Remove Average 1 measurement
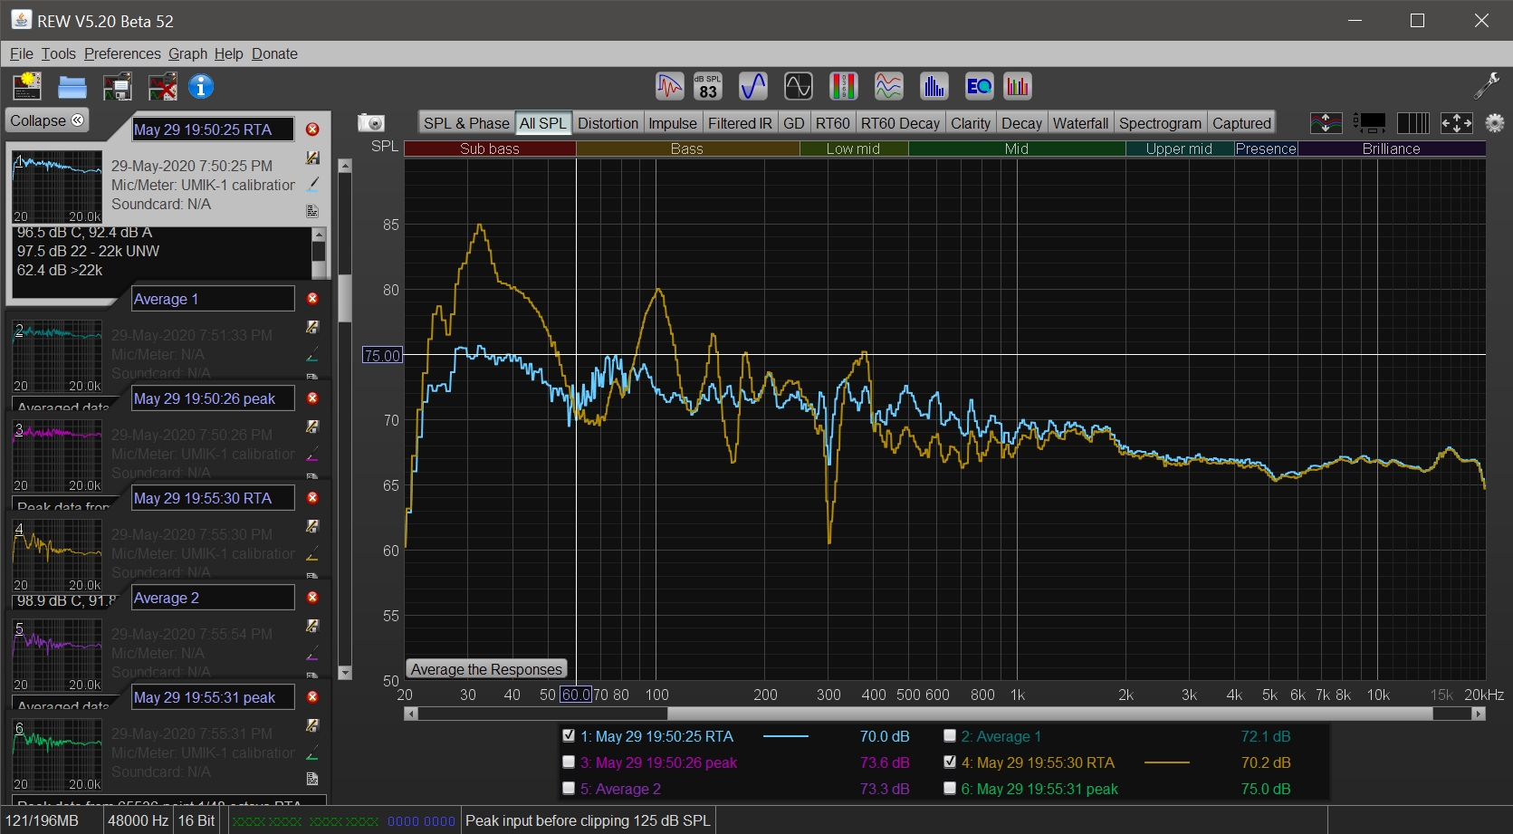The height and width of the screenshot is (834, 1513). (x=312, y=299)
